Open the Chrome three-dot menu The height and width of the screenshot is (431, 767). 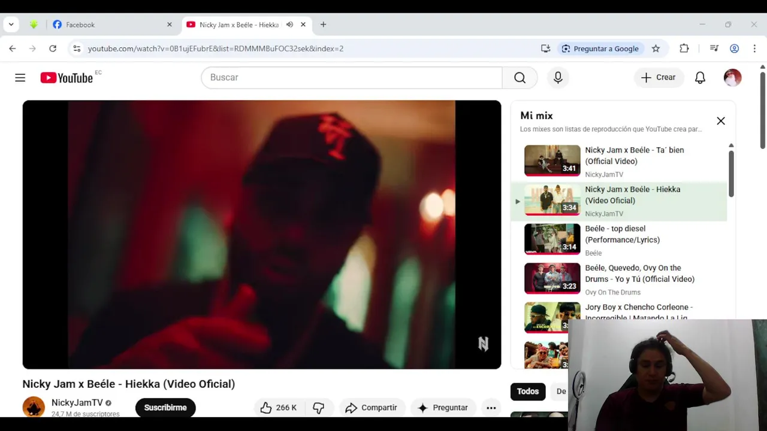coord(754,48)
